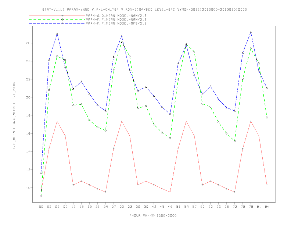Click y-axis tick label 24
The image size is (291, 225).
28,61
